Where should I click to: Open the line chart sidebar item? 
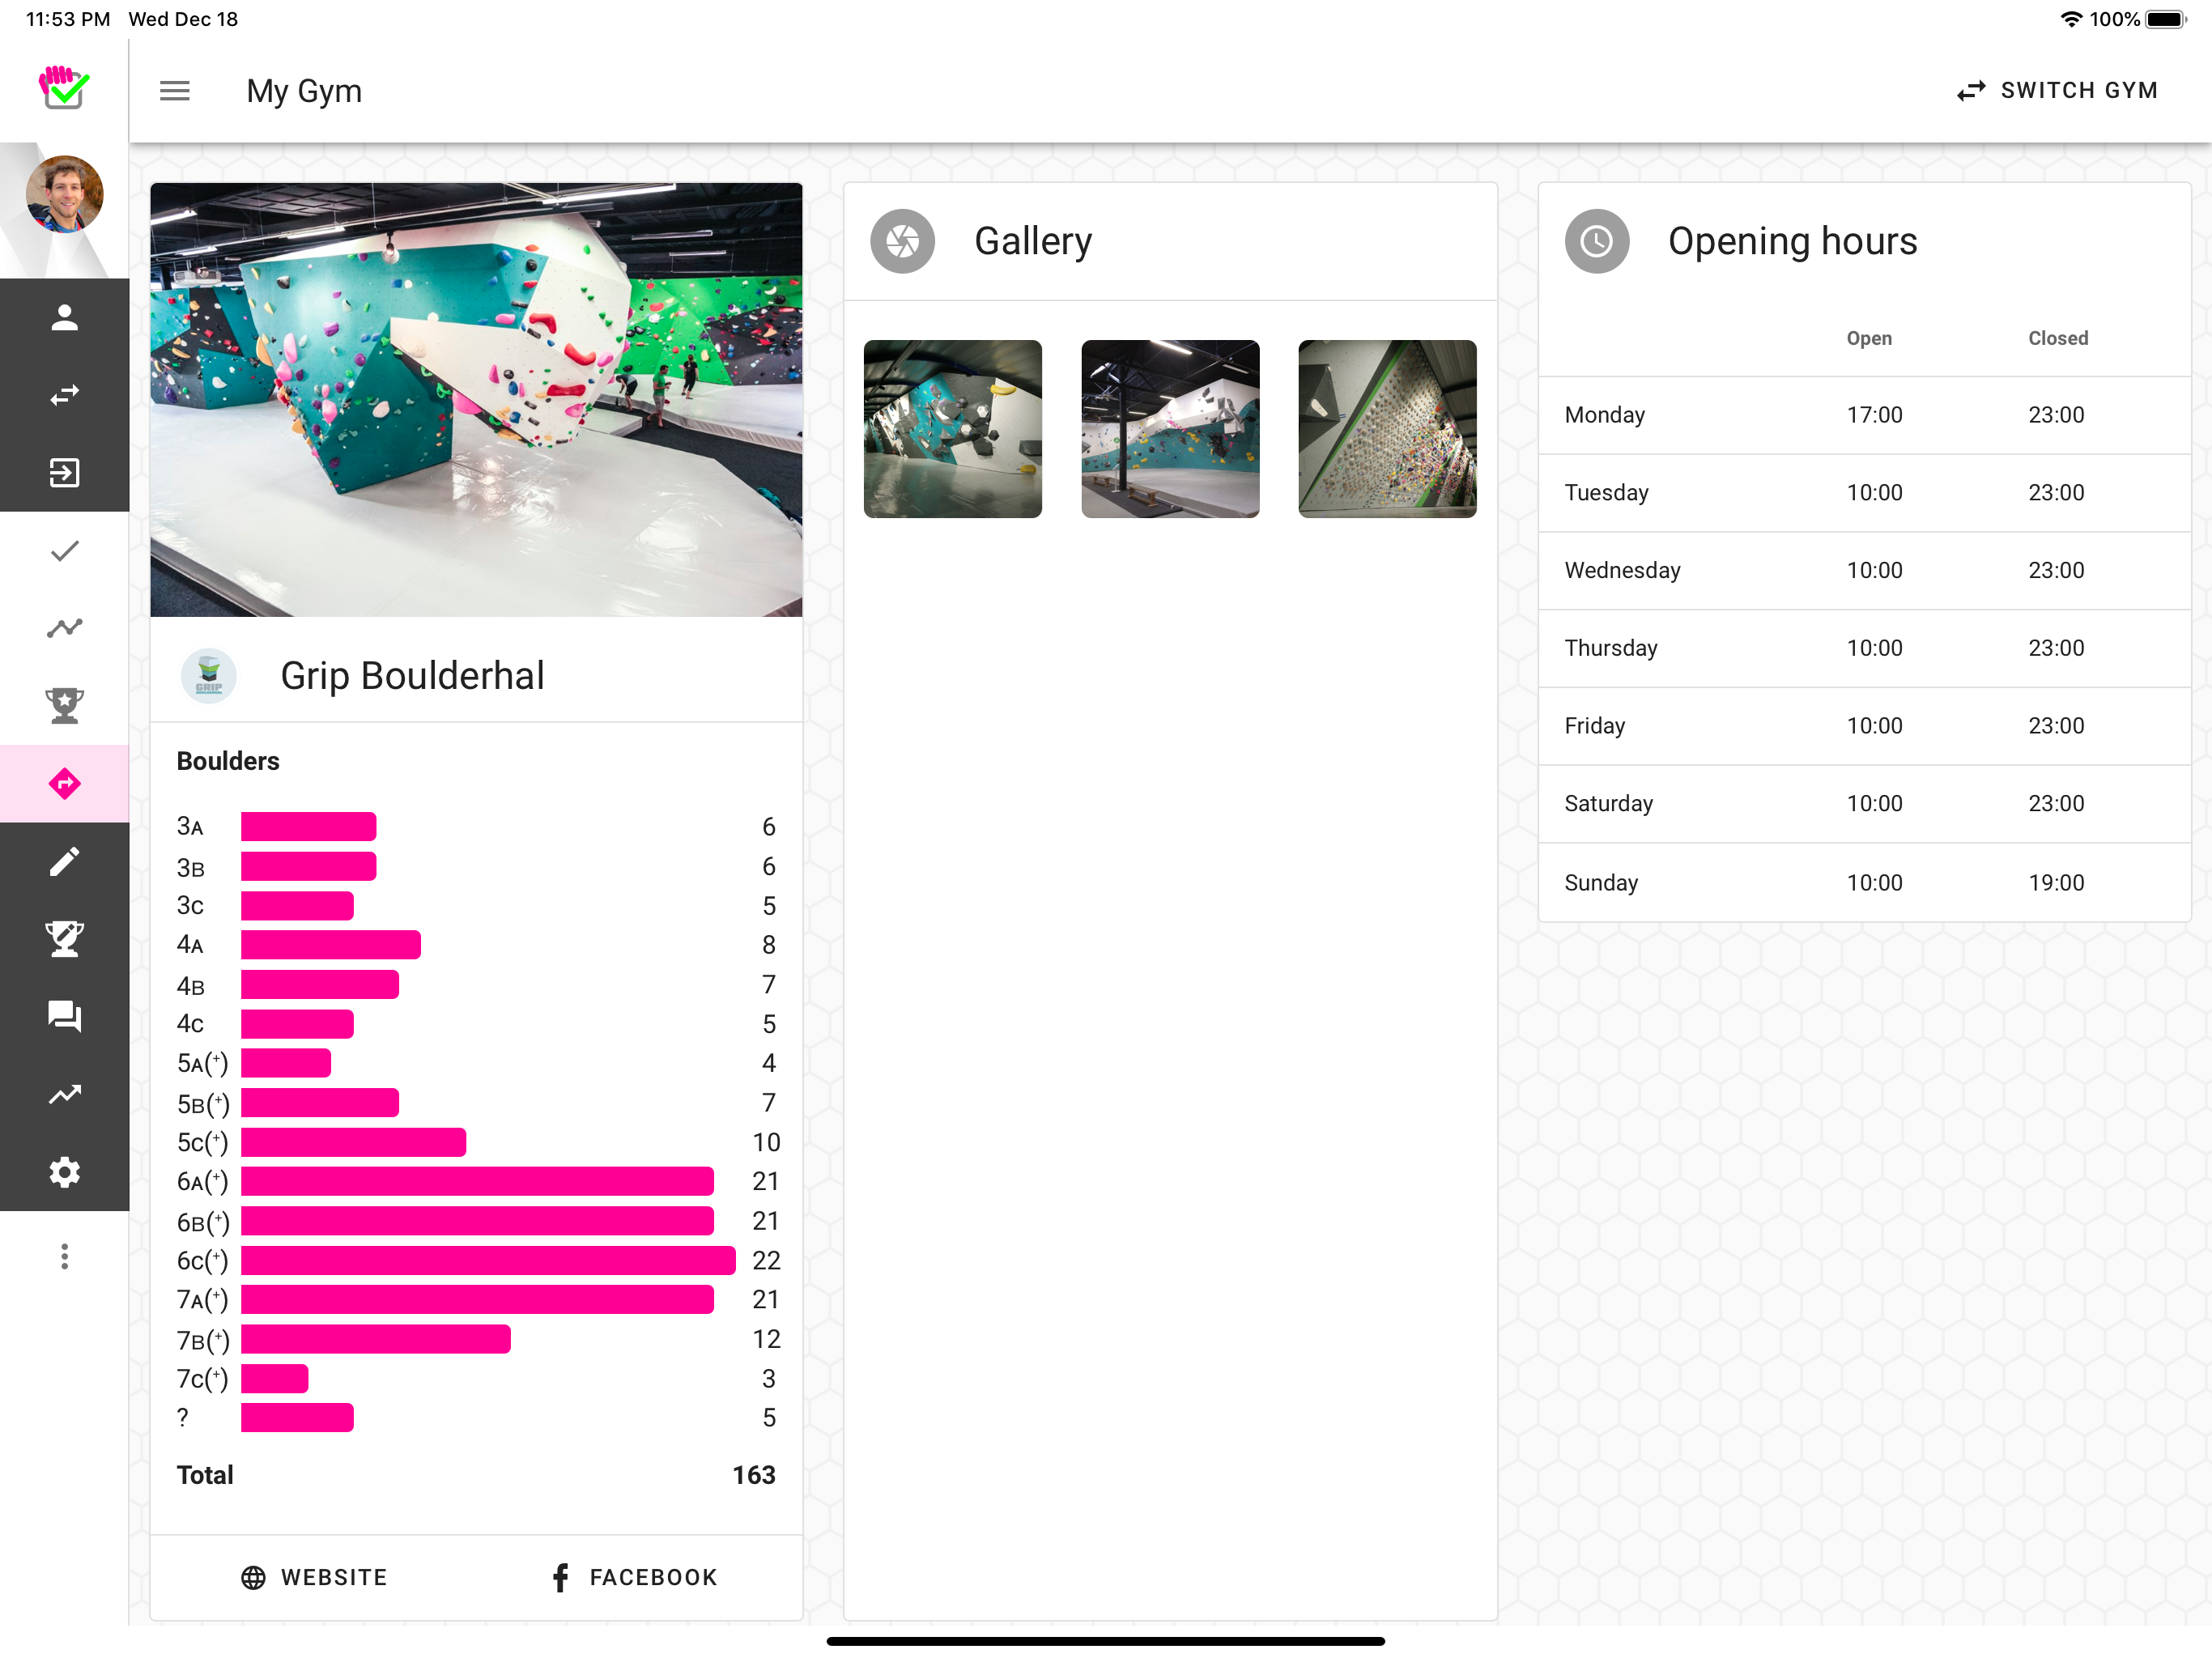64,628
